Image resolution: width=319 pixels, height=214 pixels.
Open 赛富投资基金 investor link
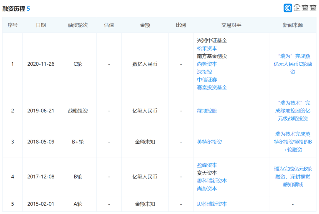212,87
